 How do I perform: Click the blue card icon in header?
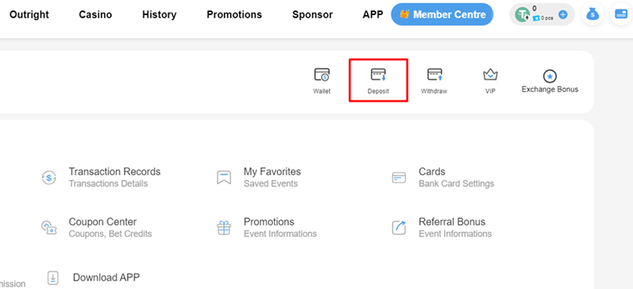[620, 14]
